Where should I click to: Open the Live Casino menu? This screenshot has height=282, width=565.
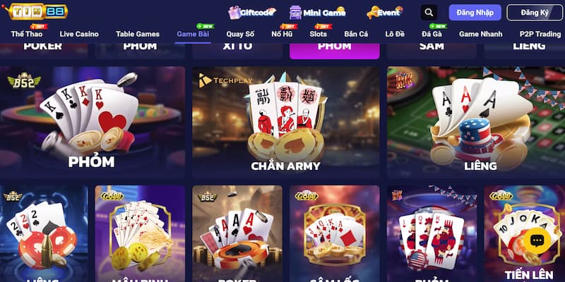point(79,34)
